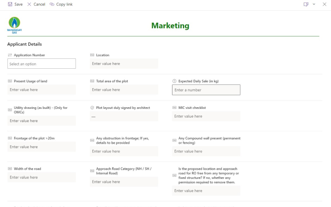331x207 pixels.
Task: Click the Applicant Details section heading
Action: tap(24, 44)
